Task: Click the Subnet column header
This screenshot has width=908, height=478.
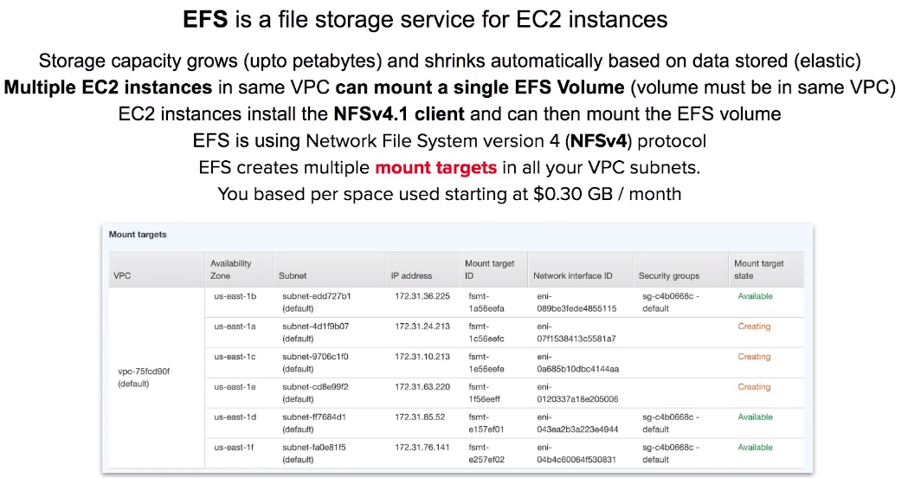Action: 293,275
